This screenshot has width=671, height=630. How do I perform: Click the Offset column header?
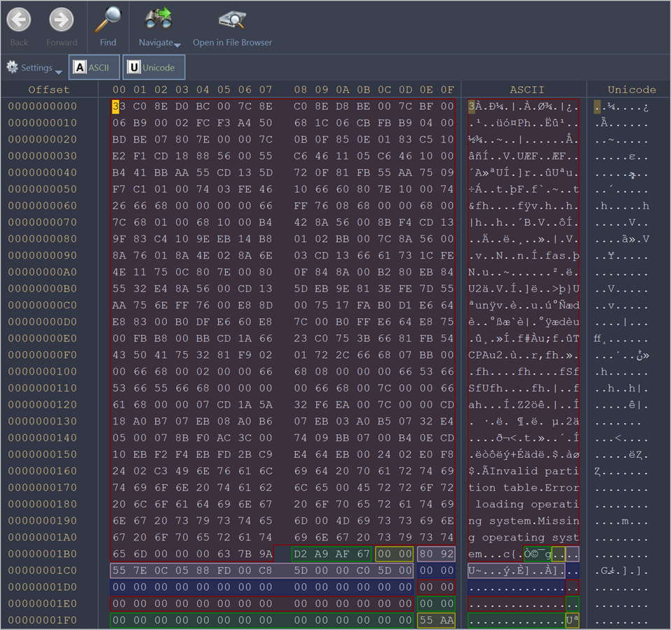pyautogui.click(x=49, y=90)
